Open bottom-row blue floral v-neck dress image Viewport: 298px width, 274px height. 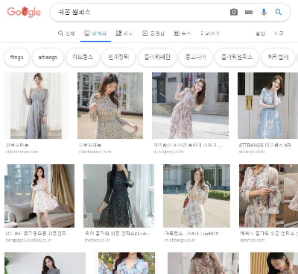point(127,263)
